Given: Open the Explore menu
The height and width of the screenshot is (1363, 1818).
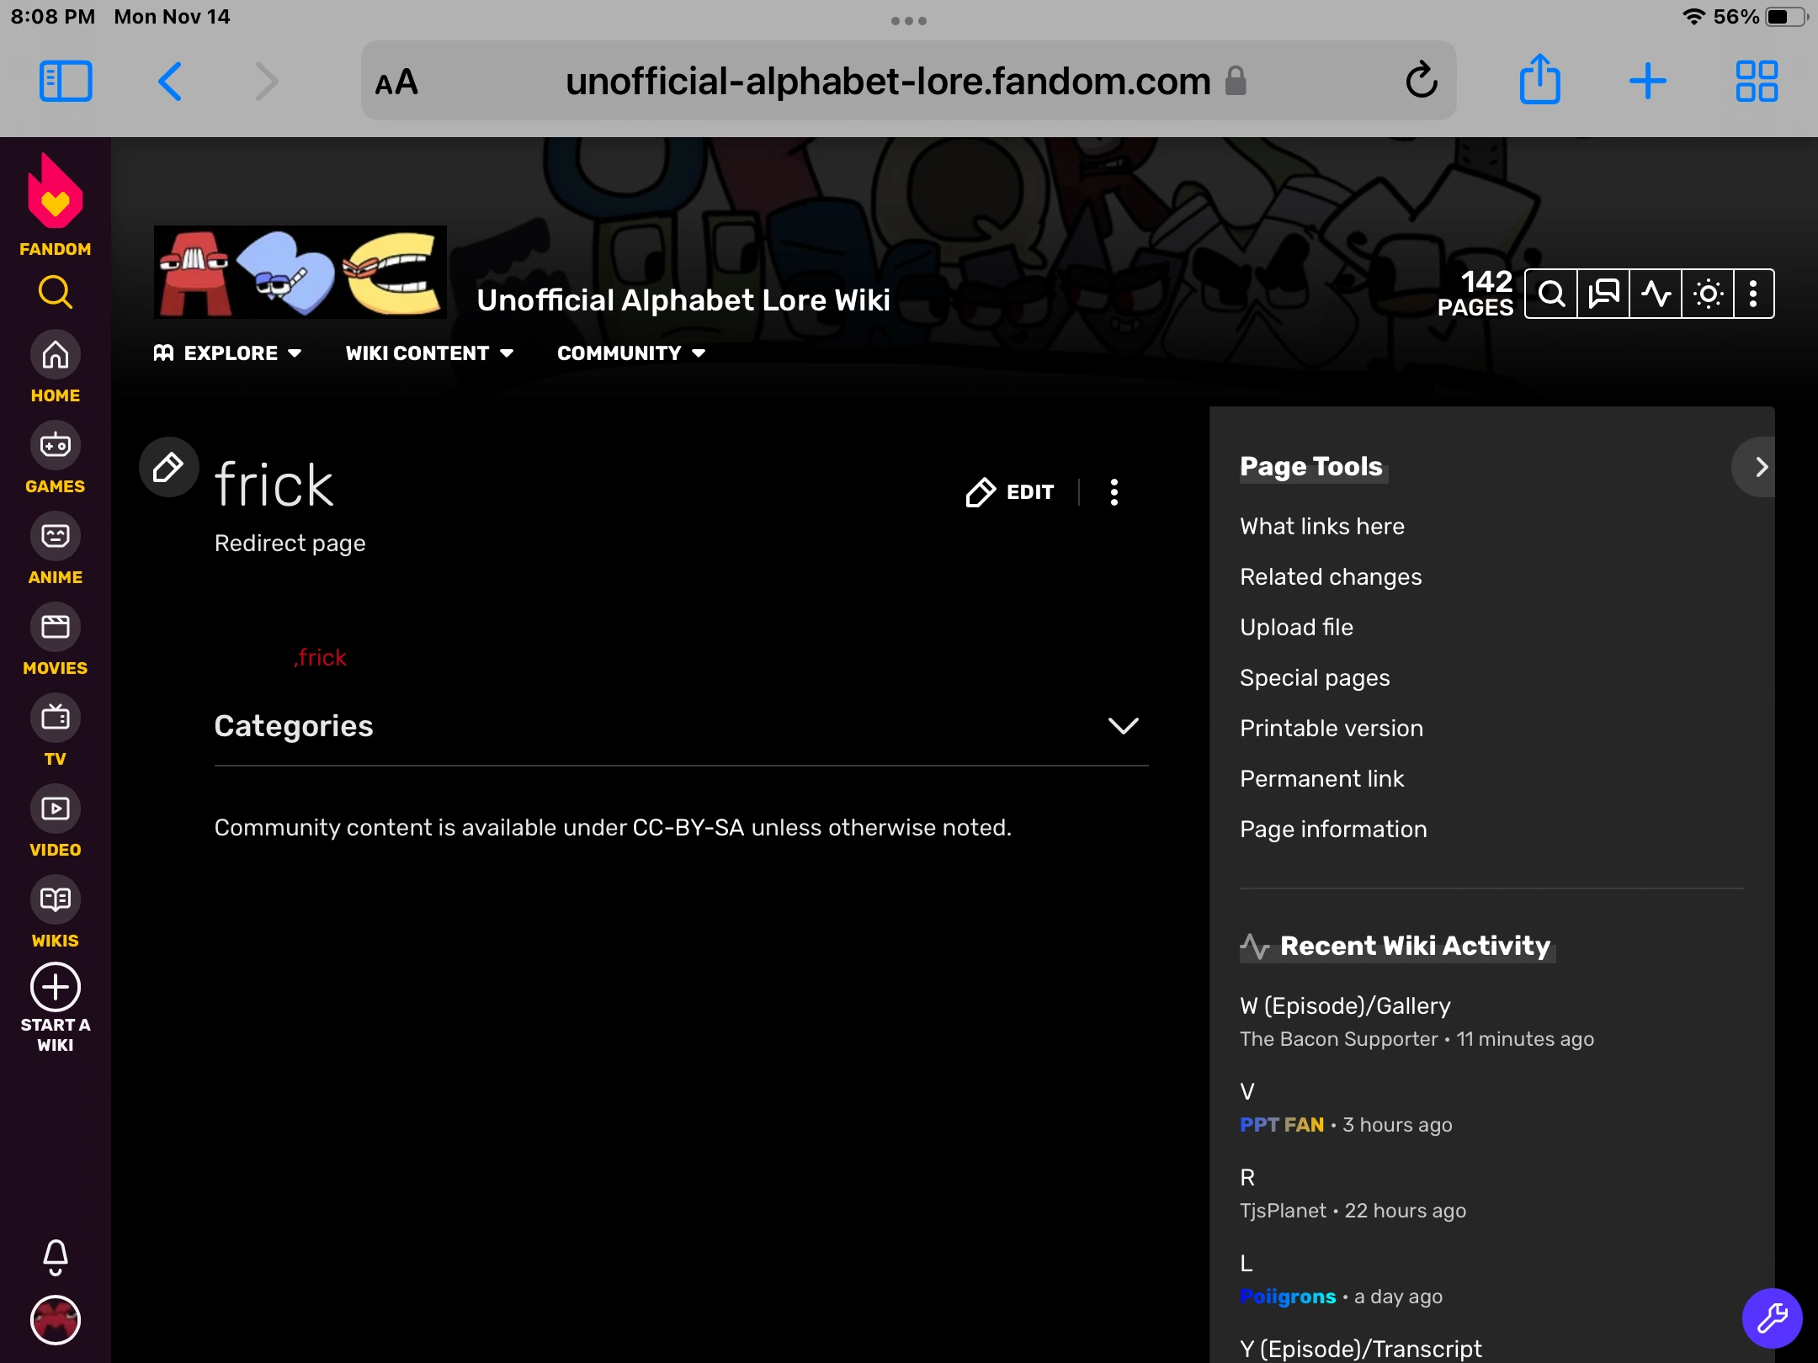Looking at the screenshot, I should pyautogui.click(x=228, y=353).
